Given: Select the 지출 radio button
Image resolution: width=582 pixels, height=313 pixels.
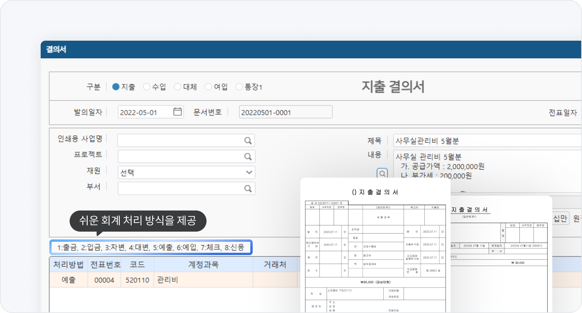Looking at the screenshot, I should point(116,87).
